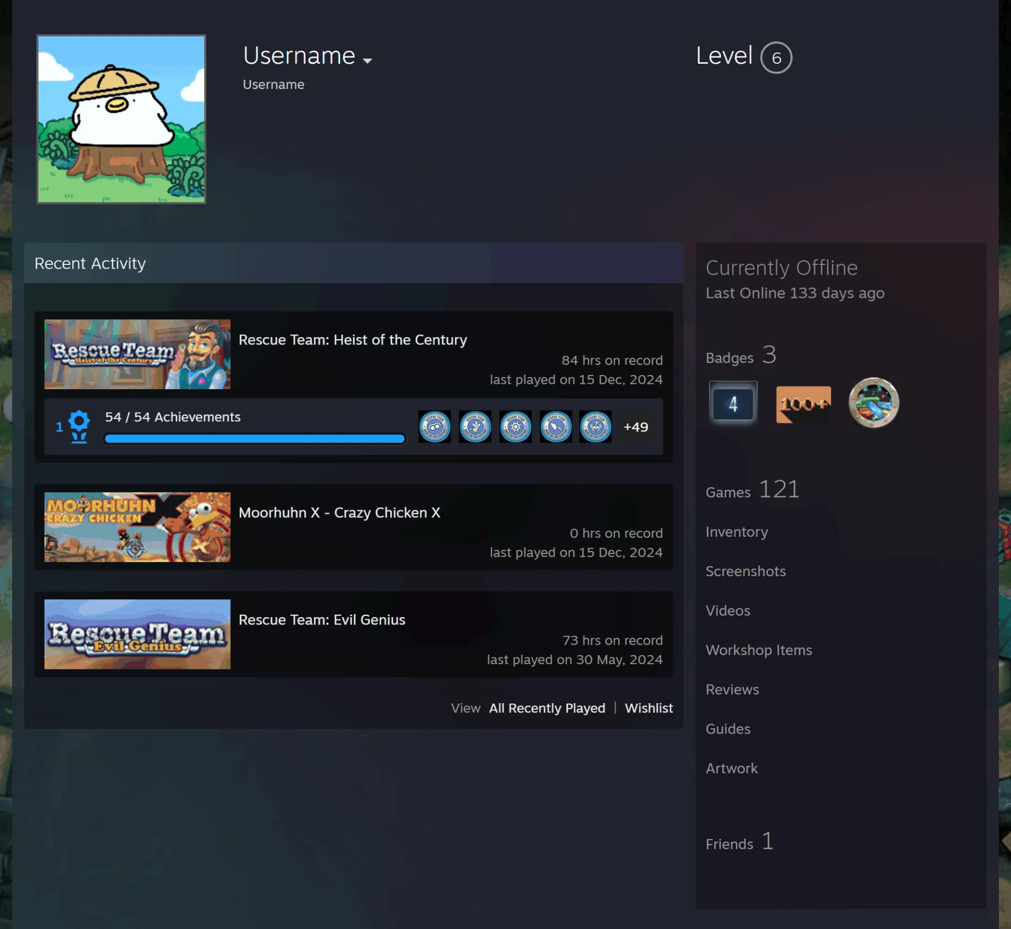1011x929 pixels.
Task: Open Rescue Team: Heist of the Century thumbnail
Action: tap(137, 354)
